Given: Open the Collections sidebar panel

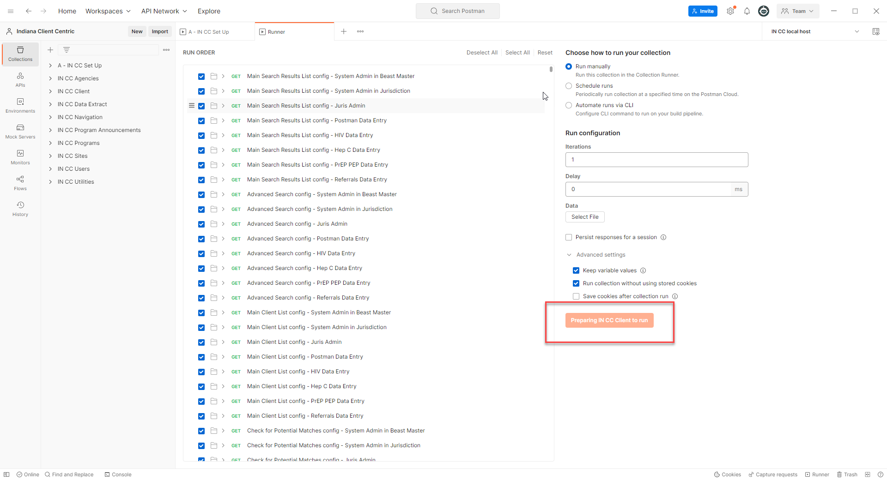Looking at the screenshot, I should click(20, 54).
